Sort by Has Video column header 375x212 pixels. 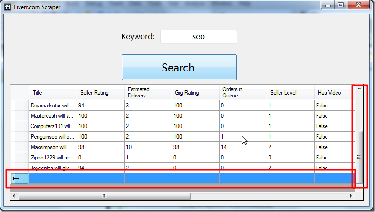[335, 92]
